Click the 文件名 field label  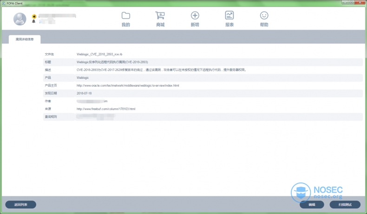pos(49,54)
